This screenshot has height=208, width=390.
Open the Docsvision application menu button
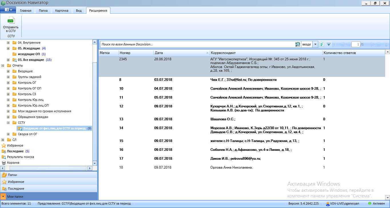(x=8, y=10)
